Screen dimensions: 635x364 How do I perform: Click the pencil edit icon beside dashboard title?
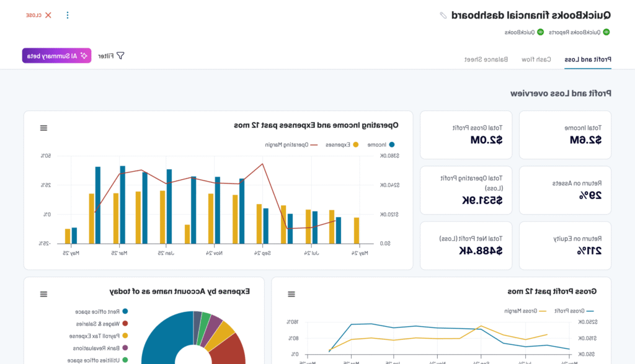coord(443,16)
